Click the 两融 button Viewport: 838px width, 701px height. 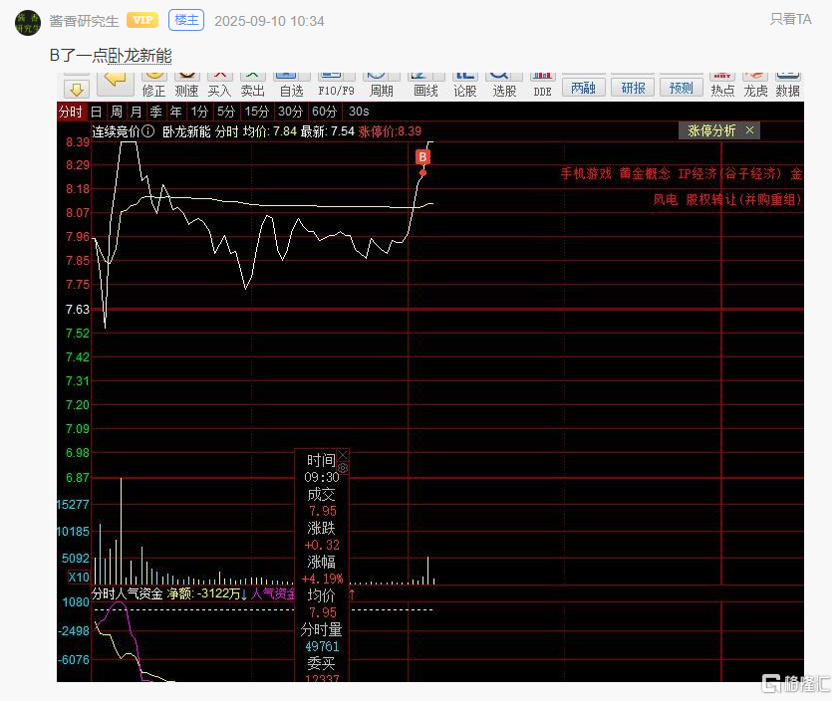click(582, 88)
